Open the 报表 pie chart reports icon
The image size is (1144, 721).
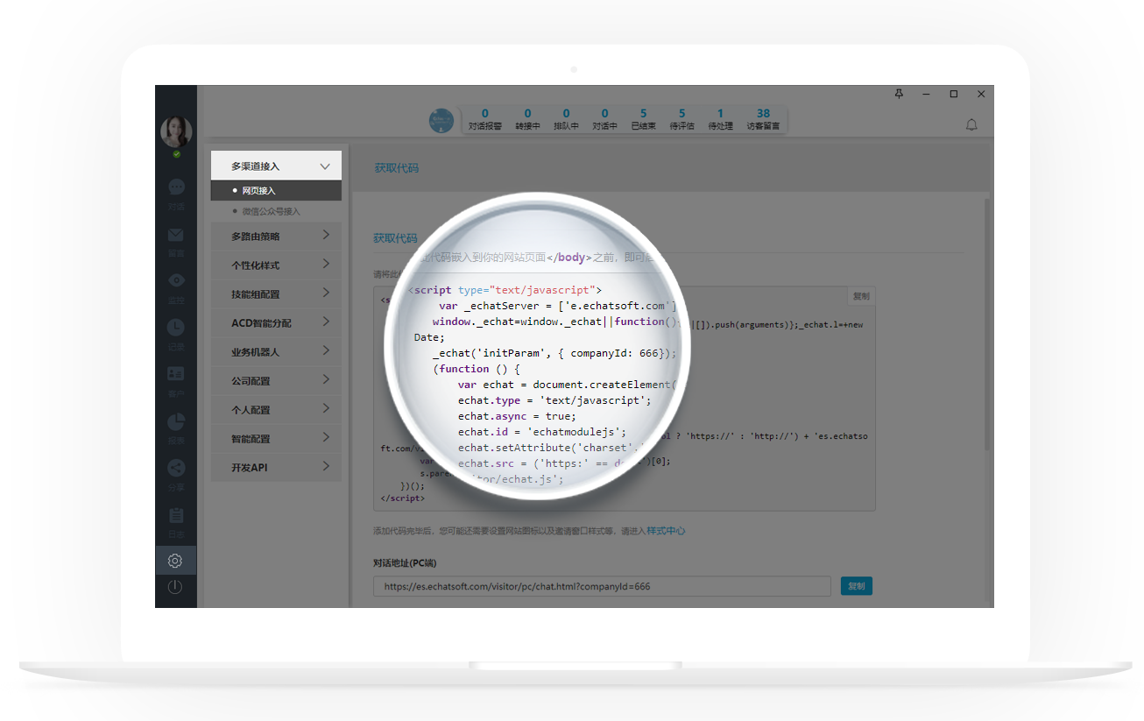[176, 421]
